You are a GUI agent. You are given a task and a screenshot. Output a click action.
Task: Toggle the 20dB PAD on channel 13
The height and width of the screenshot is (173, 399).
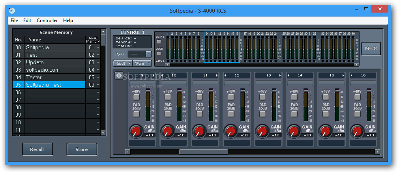tap(262, 114)
